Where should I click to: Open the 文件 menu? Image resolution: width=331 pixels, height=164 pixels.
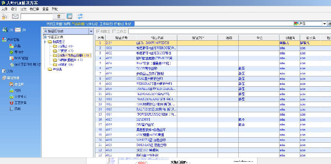point(4,8)
